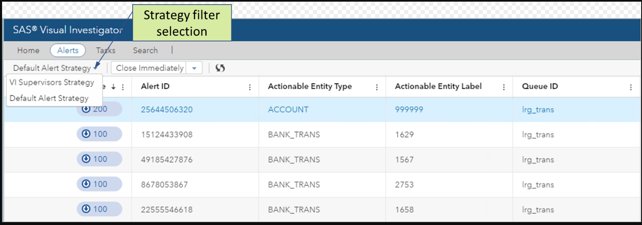Image resolution: width=642 pixels, height=225 pixels.
Task: Open entity label 999999 link
Action: tap(409, 110)
